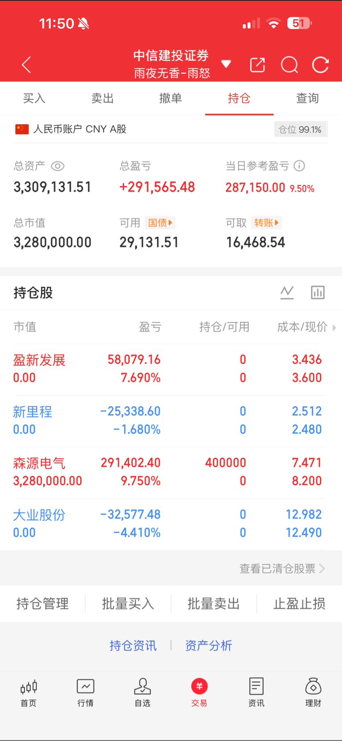
Task: Tap info icon beside 当日参考盈亏
Action: click(x=299, y=166)
